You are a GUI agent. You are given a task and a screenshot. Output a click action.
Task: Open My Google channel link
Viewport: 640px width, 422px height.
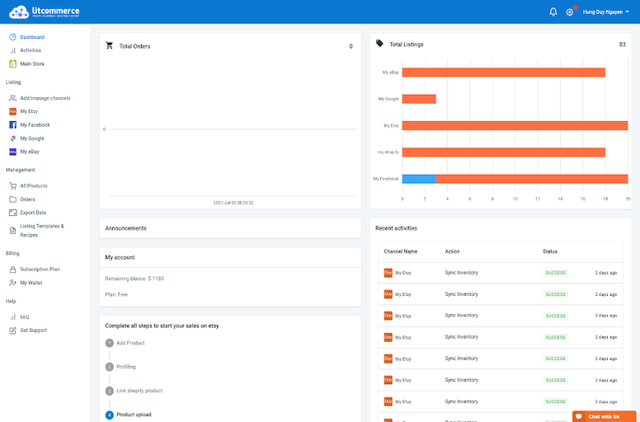(32, 138)
